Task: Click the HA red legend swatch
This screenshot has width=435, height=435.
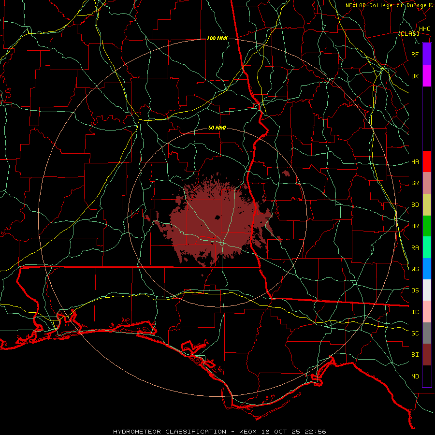Action: (427, 161)
